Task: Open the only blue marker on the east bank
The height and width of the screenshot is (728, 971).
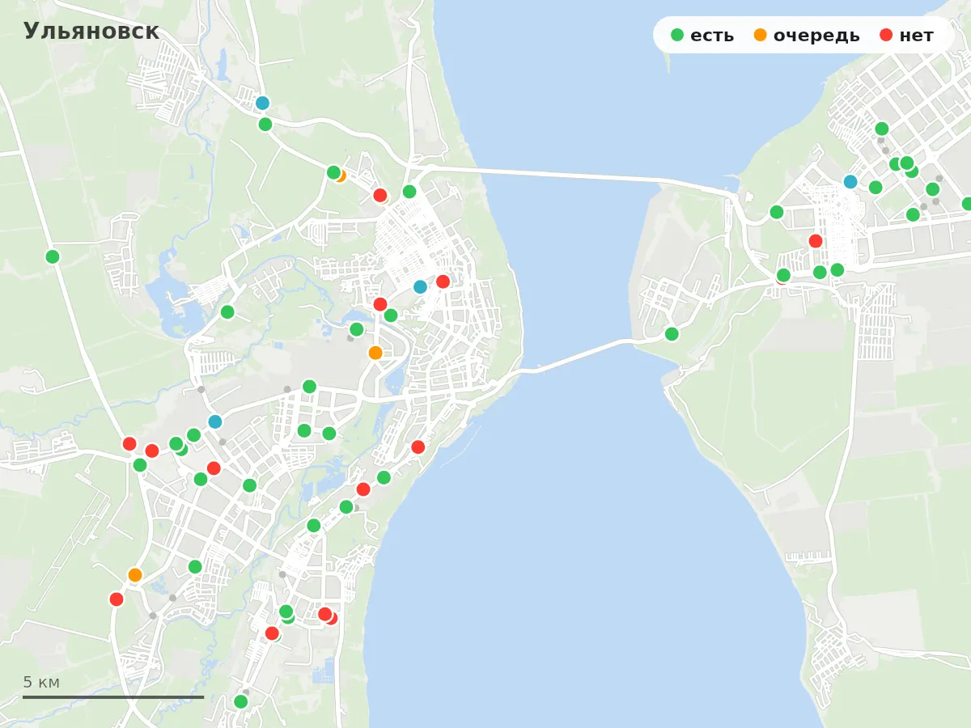Action: click(x=850, y=181)
